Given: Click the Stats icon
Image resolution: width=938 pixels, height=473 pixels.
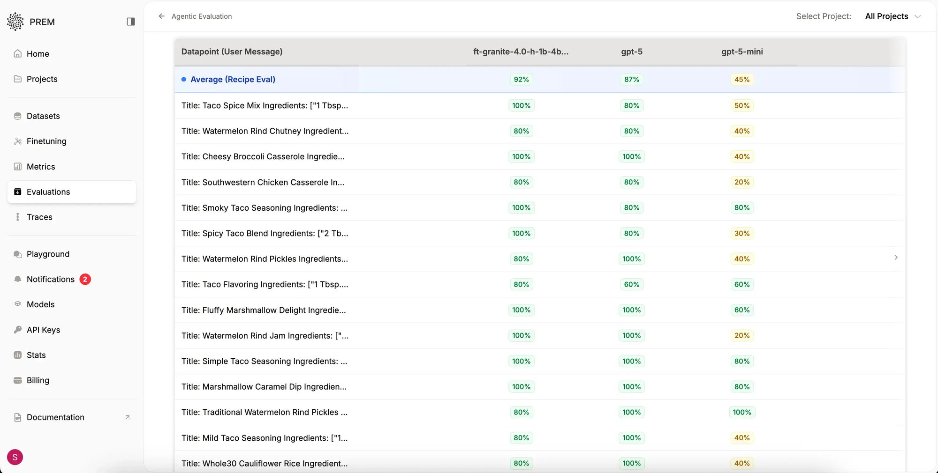Looking at the screenshot, I should [18, 355].
